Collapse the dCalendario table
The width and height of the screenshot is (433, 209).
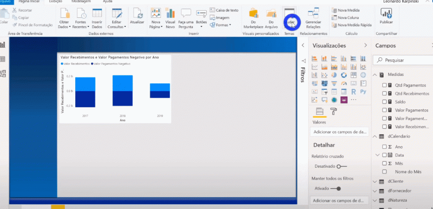(375, 137)
